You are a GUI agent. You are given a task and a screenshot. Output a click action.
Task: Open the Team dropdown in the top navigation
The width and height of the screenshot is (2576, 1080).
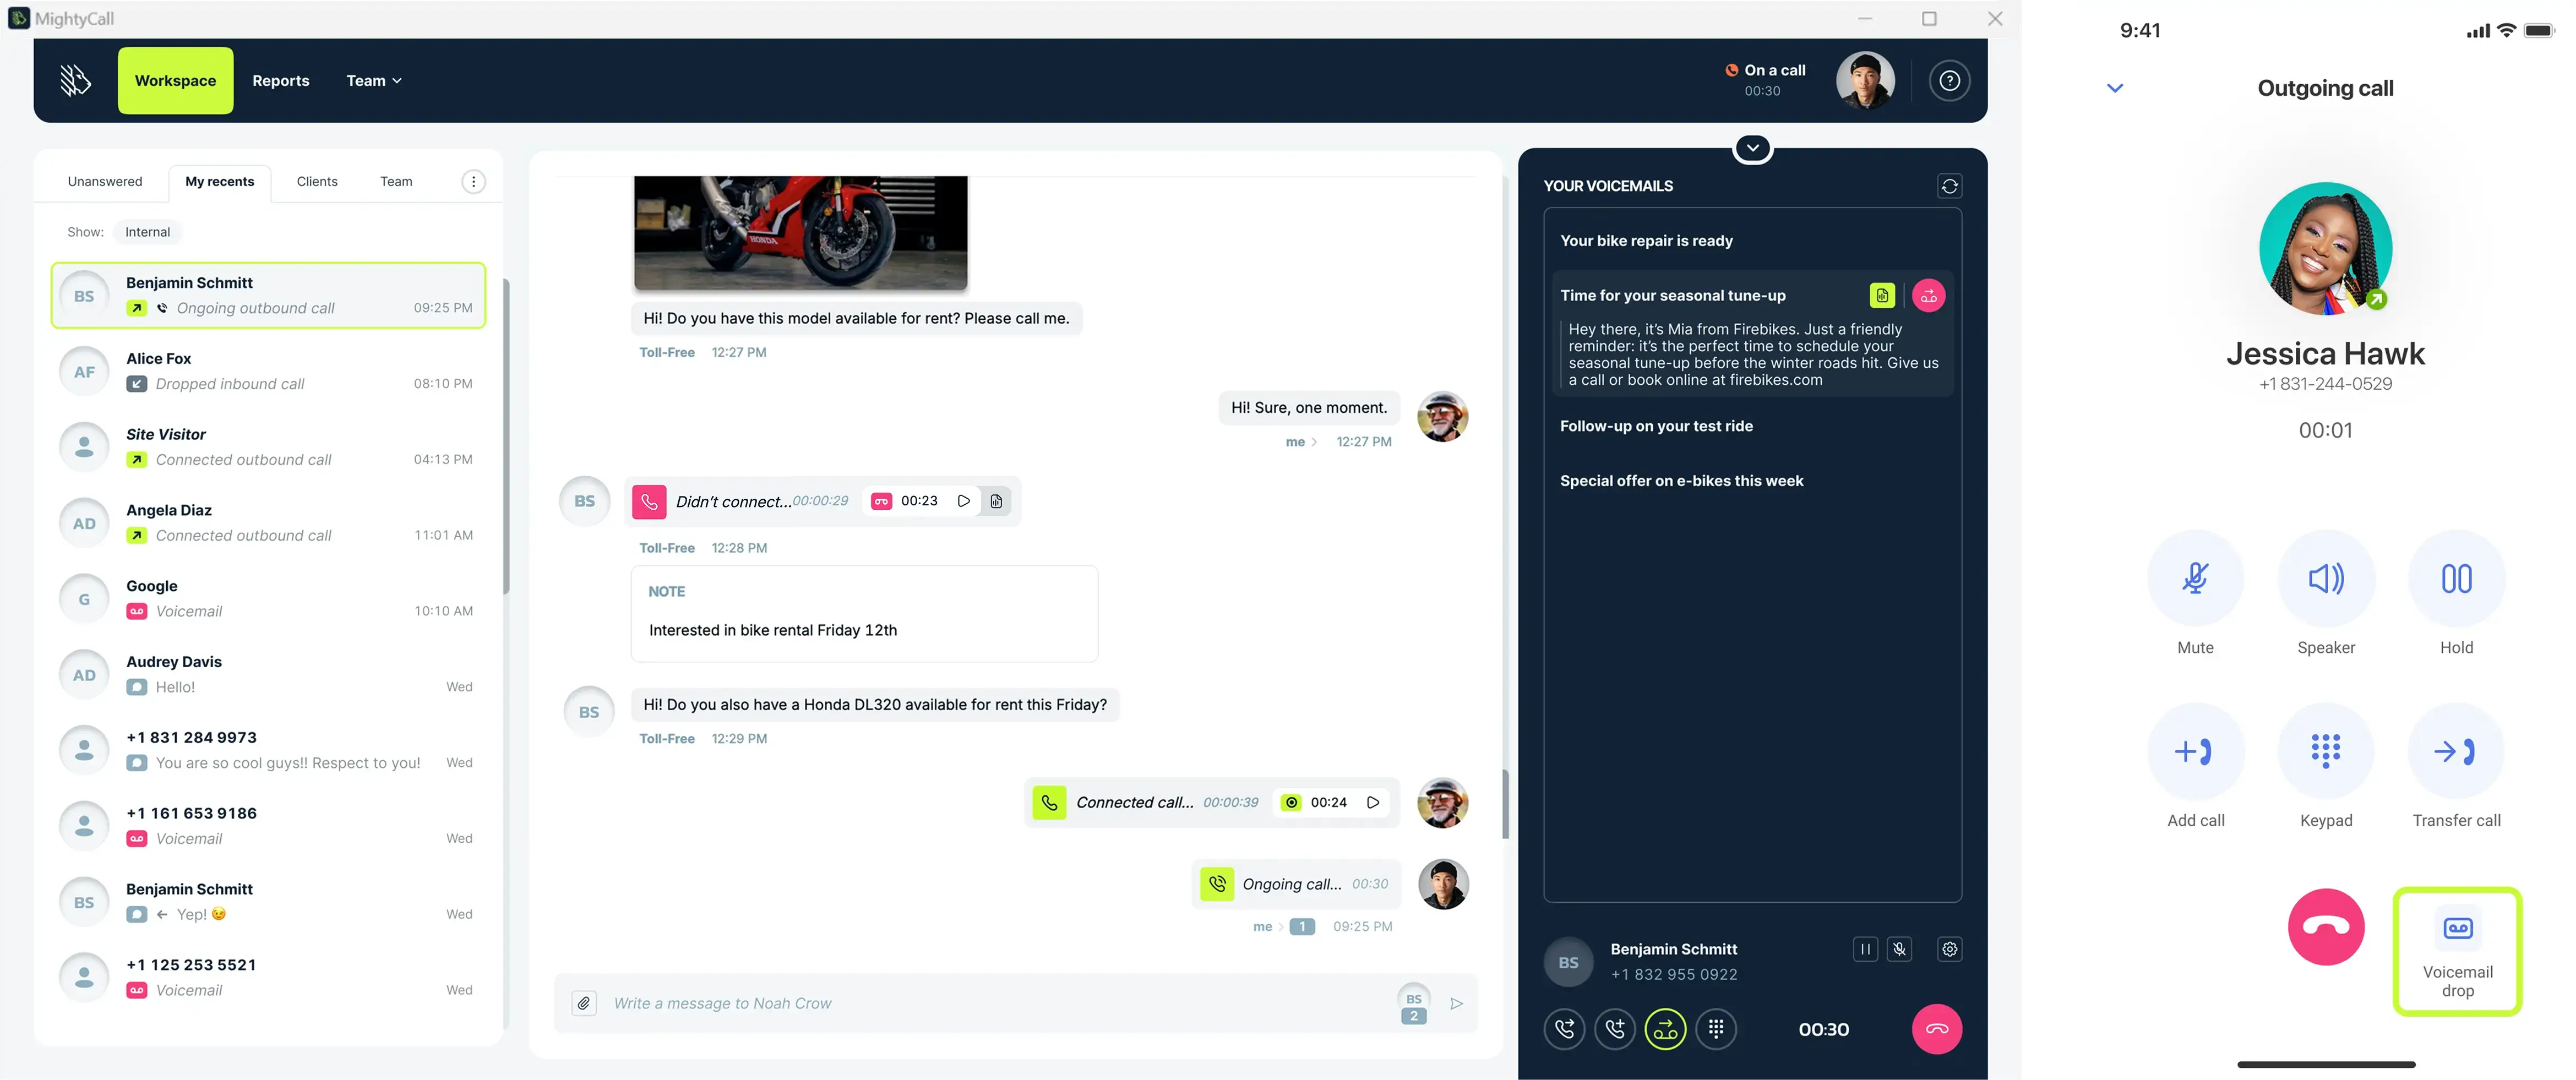point(373,80)
